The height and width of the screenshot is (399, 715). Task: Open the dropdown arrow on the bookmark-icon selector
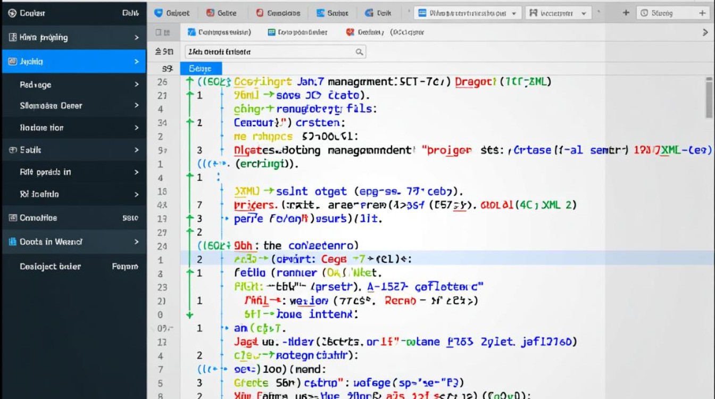coord(584,13)
